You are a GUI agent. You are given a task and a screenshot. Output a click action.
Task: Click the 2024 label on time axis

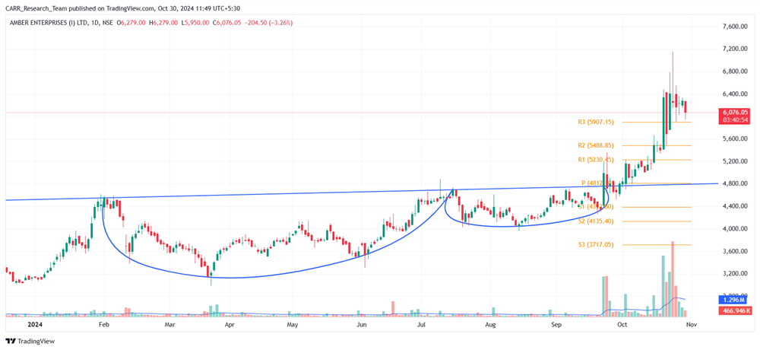tap(35, 323)
